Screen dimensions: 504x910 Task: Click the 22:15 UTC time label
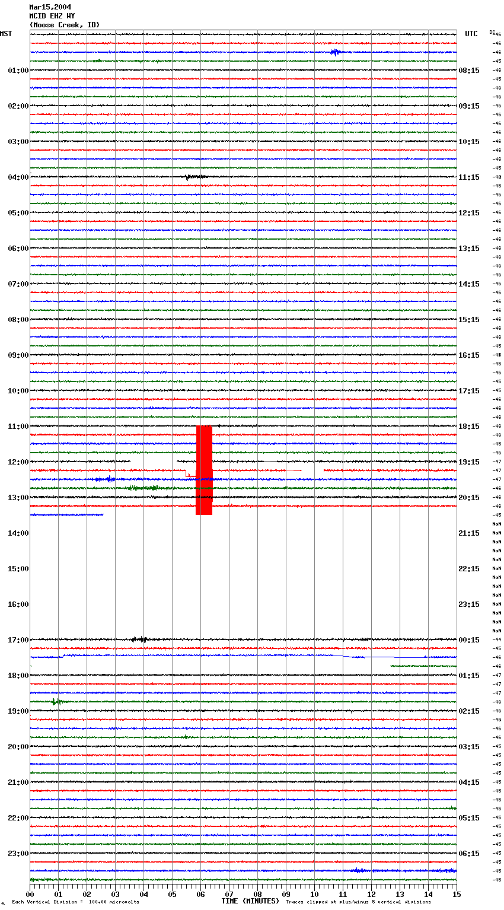(469, 569)
